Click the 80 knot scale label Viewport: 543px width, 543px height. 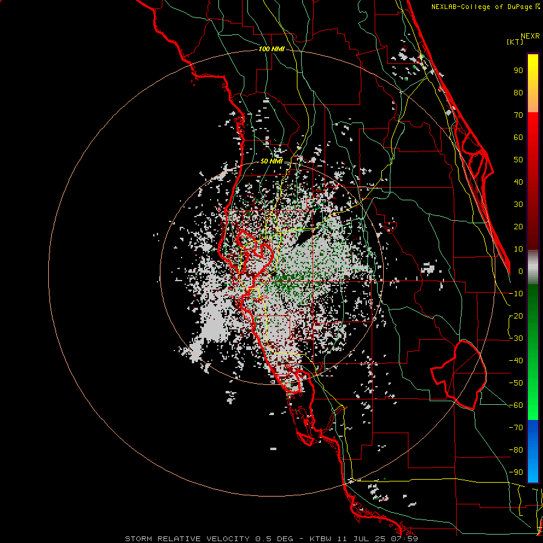point(518,93)
